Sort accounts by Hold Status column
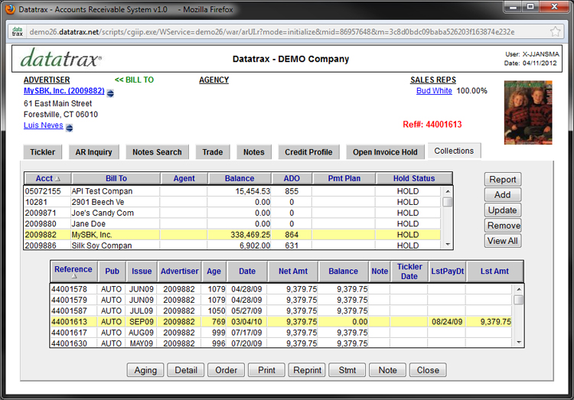Image resolution: width=574 pixels, height=400 pixels. pos(414,178)
